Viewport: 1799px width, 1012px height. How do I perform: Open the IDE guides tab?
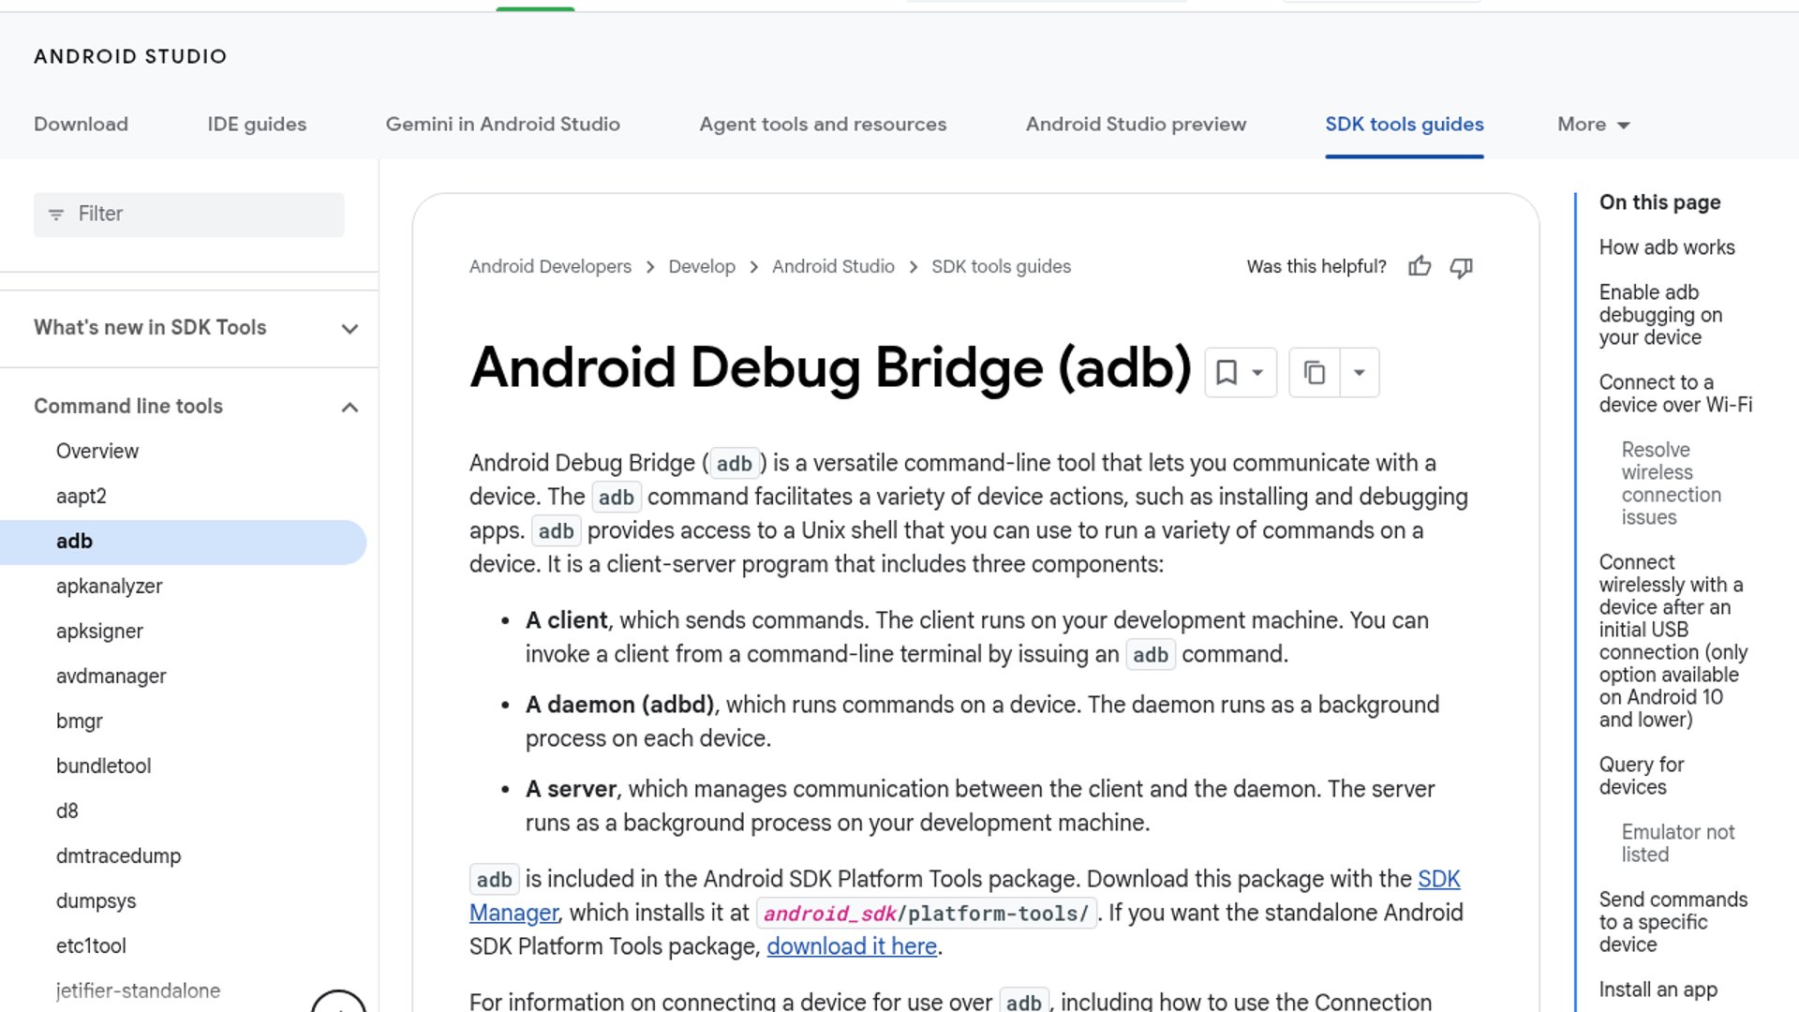pos(257,125)
